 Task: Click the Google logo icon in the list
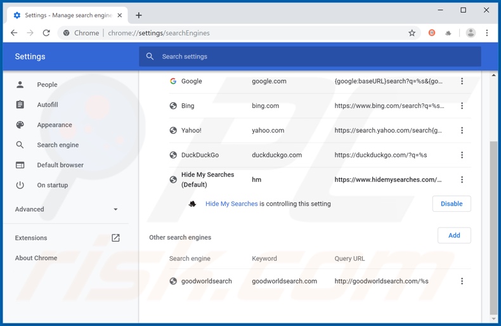point(173,81)
